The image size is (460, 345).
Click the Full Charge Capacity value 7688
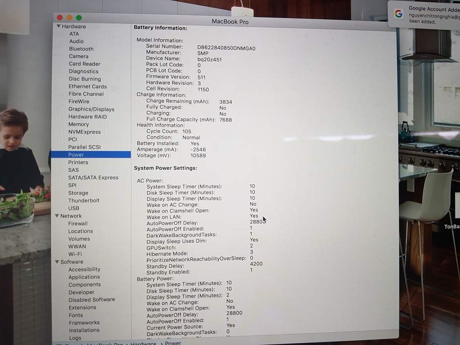226,120
